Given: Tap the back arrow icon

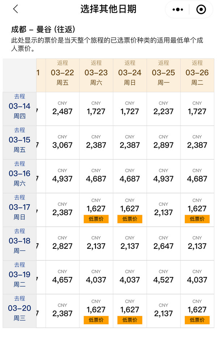Looking at the screenshot, I should click(16, 9).
